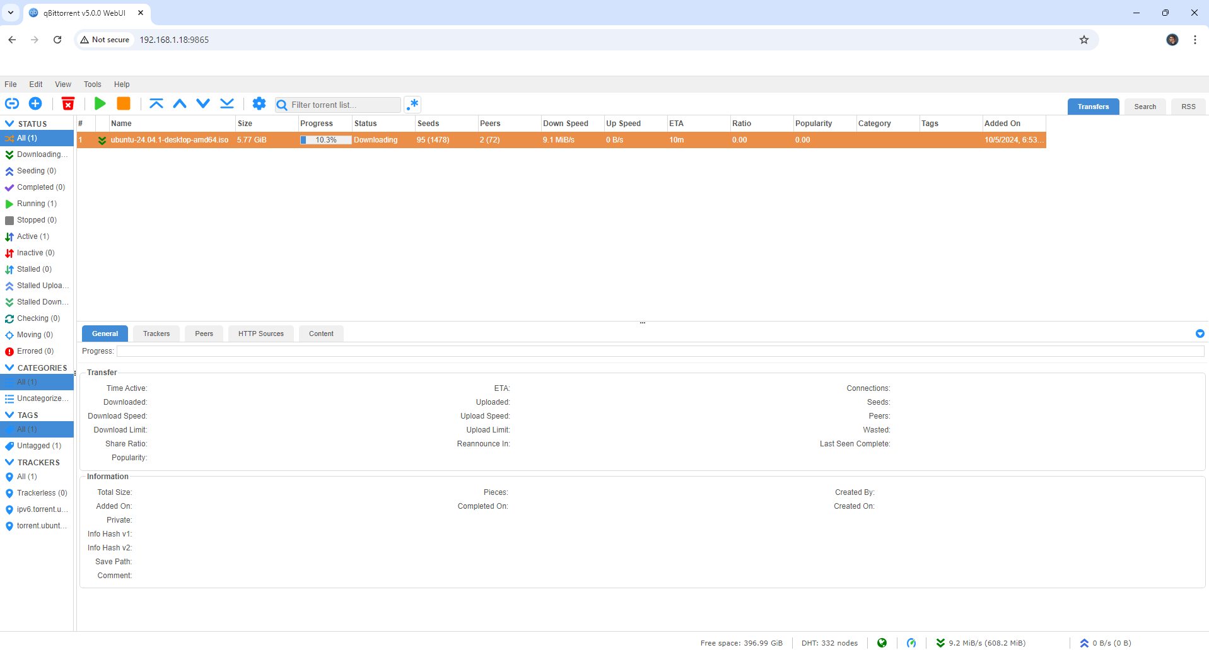Open the View menu
Image resolution: width=1209 pixels, height=650 pixels.
click(x=63, y=84)
